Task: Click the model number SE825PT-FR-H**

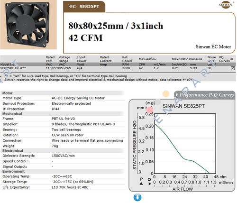Action: click(13, 68)
